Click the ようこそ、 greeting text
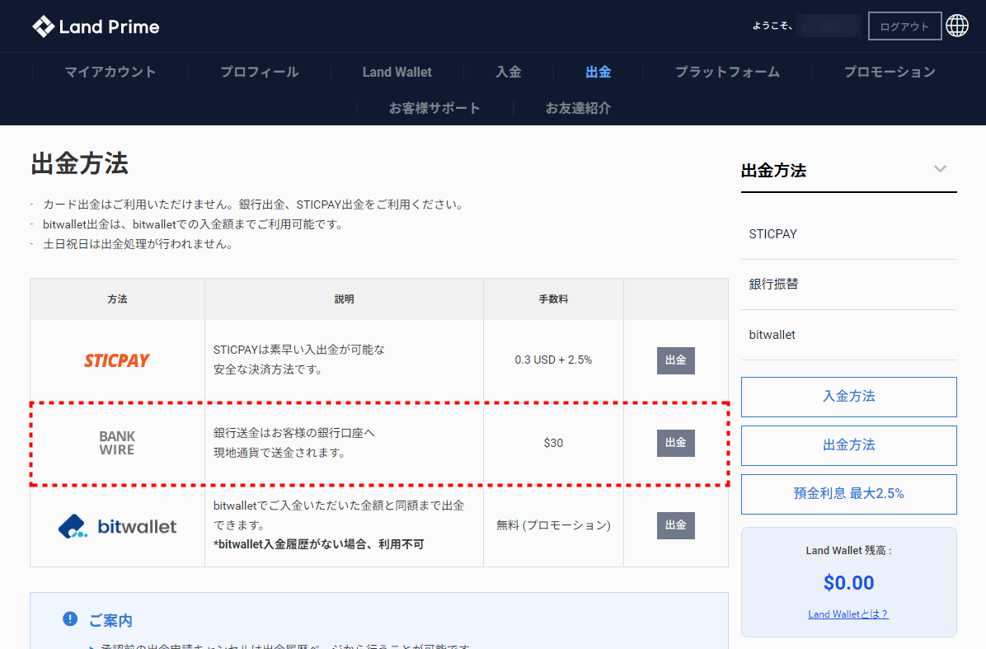986x649 pixels. [772, 26]
